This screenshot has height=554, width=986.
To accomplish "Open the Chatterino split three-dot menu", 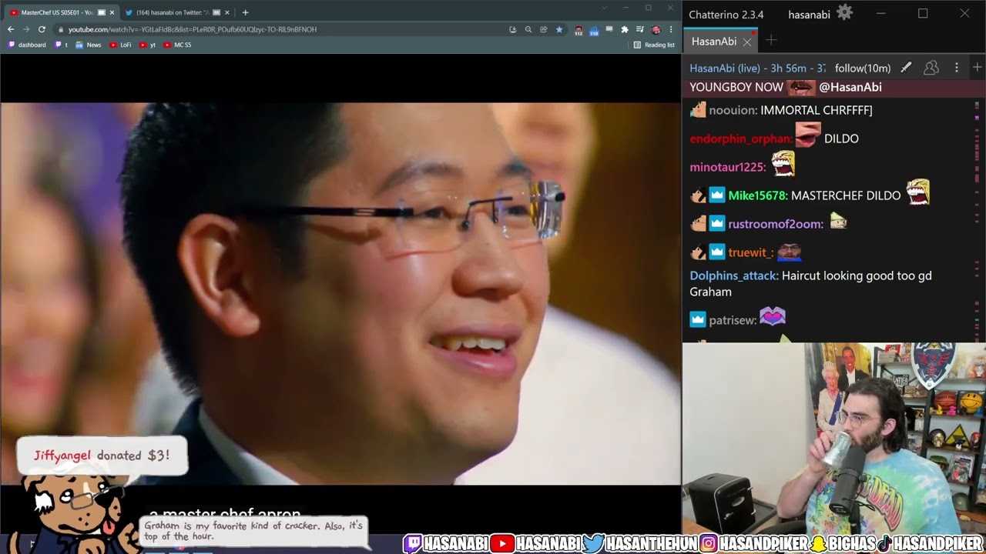I will [957, 68].
